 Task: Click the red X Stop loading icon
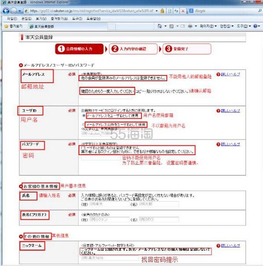pyautogui.click(x=183, y=11)
